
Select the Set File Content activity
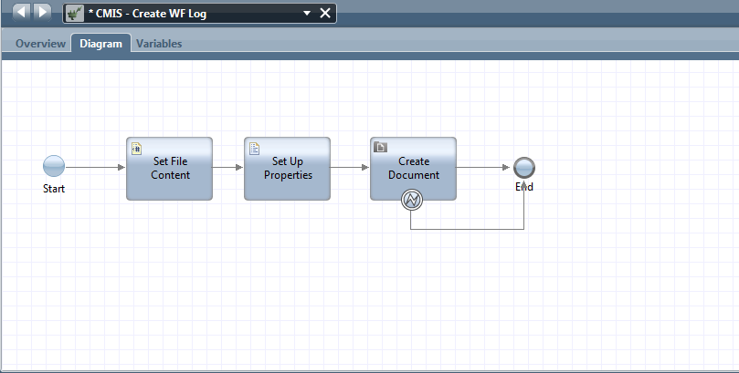click(169, 169)
